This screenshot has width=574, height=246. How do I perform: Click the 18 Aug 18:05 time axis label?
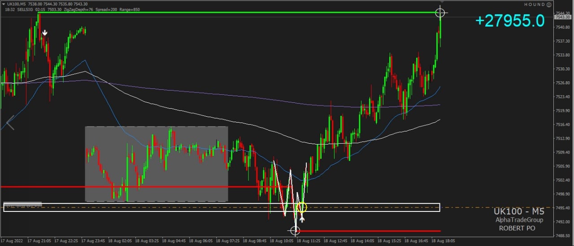442,241
